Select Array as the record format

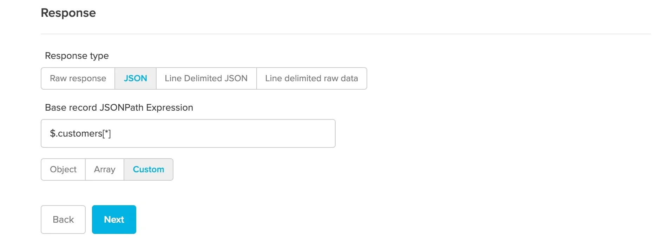tap(104, 169)
